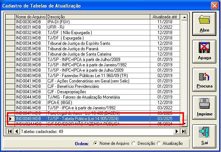Close the Cadastro de Tabelas window
This screenshot has height=152, width=221.
tap(215, 6)
